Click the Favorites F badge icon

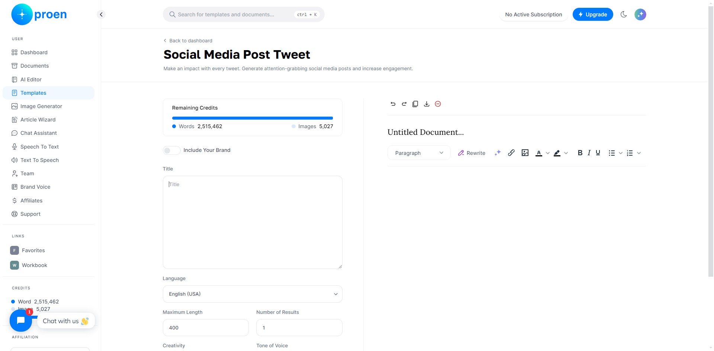[15, 250]
